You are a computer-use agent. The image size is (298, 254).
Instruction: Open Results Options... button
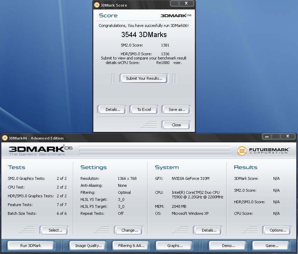tap(278, 230)
